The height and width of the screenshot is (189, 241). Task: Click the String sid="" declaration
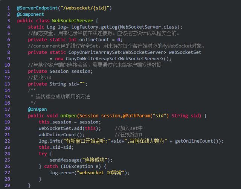(68, 84)
